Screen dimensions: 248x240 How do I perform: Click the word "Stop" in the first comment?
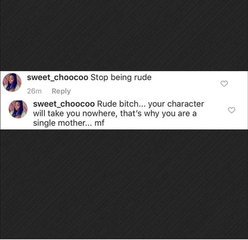click(x=99, y=78)
